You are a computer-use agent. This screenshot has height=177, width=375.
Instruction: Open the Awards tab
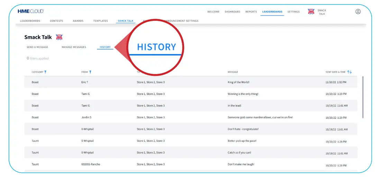pos(78,21)
